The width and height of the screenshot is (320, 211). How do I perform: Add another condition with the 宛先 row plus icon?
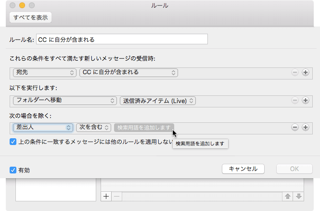(305, 72)
